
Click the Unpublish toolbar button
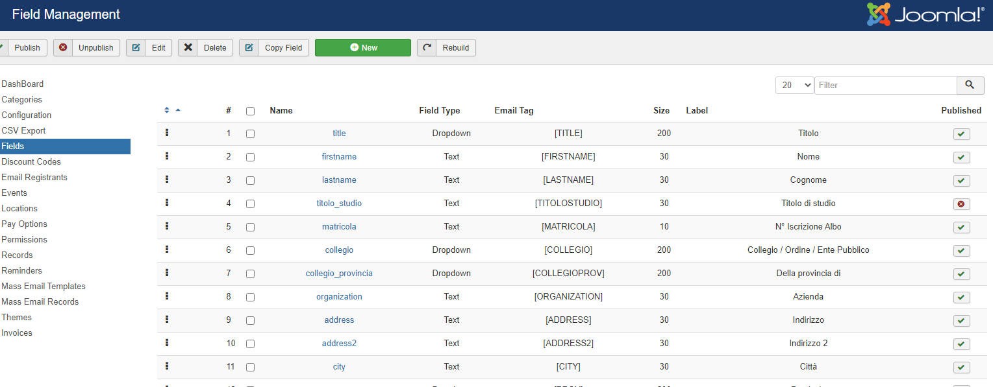[86, 47]
